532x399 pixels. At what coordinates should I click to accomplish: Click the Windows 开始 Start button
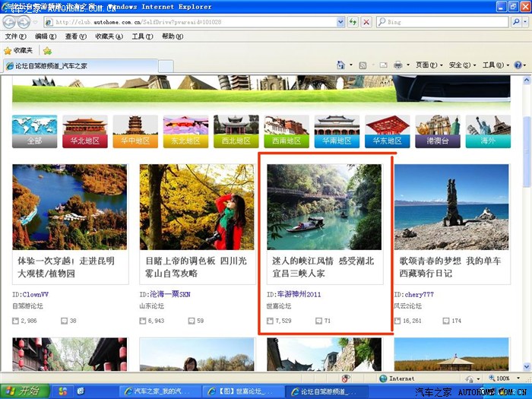[x=23, y=391]
